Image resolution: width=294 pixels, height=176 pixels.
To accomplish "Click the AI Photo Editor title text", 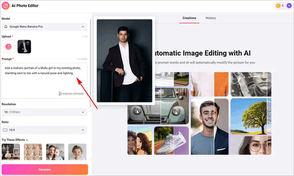I will (x=25, y=5).
